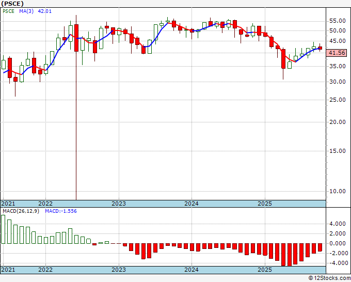The height and width of the screenshot is (282, 351).
Task: Select the 4.000 MACD axis label
Action: (338, 224)
